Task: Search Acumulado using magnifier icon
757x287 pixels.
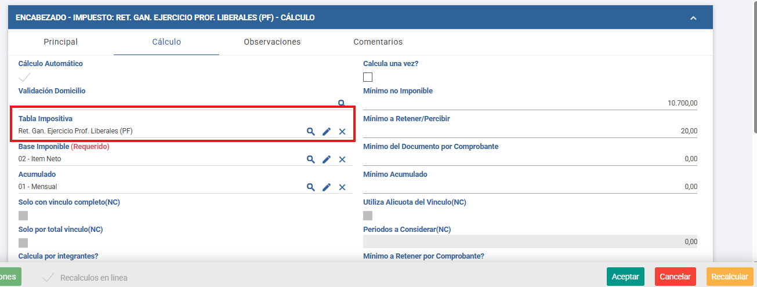Action: [x=311, y=187]
